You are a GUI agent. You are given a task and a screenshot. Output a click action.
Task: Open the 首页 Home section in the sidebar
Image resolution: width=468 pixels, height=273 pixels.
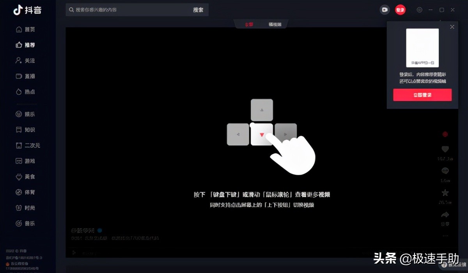tap(23, 29)
